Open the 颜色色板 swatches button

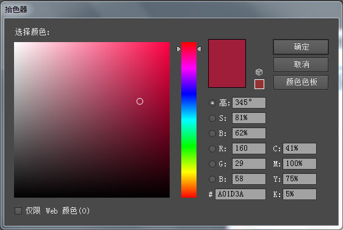301,82
